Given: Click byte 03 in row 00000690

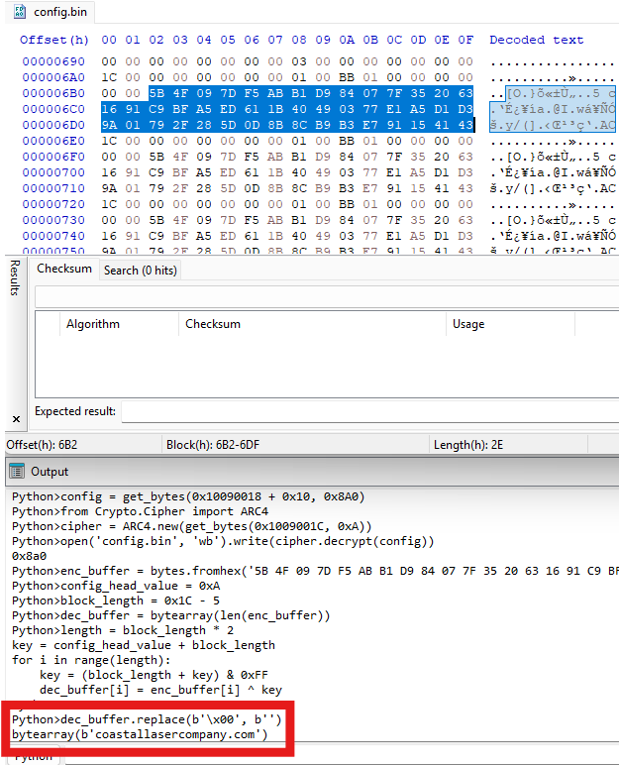Looking at the screenshot, I should coord(299,62).
